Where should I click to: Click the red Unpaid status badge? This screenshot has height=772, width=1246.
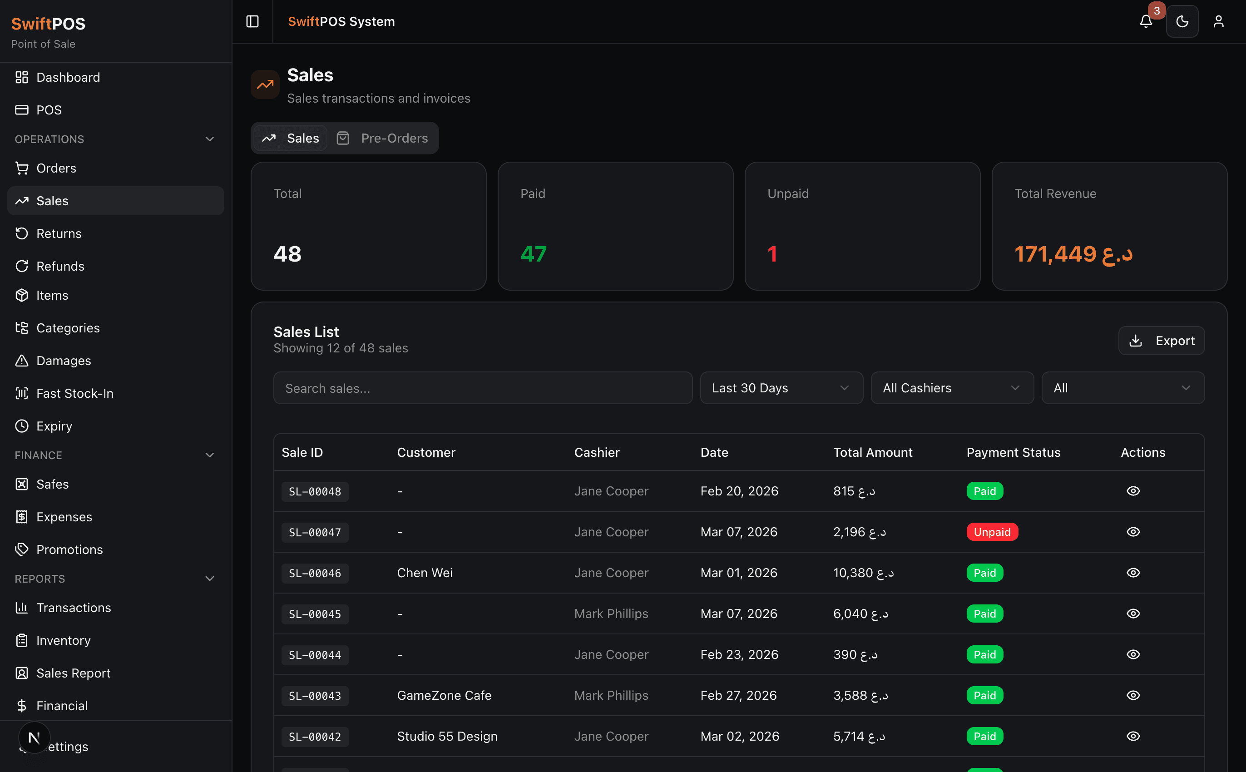click(992, 532)
